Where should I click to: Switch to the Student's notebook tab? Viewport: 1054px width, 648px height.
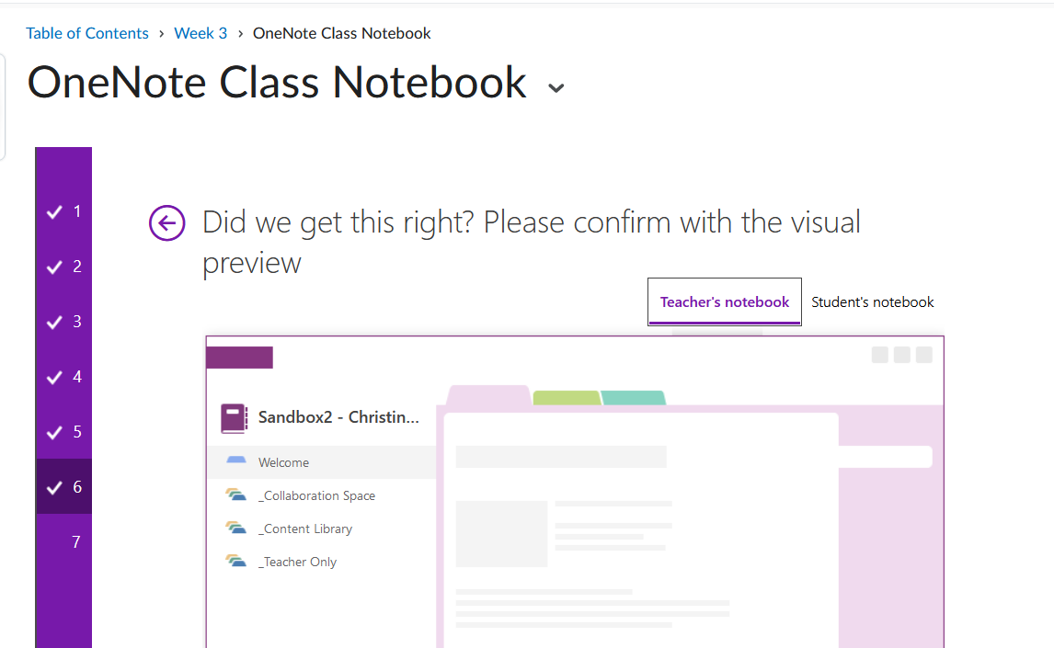(872, 302)
